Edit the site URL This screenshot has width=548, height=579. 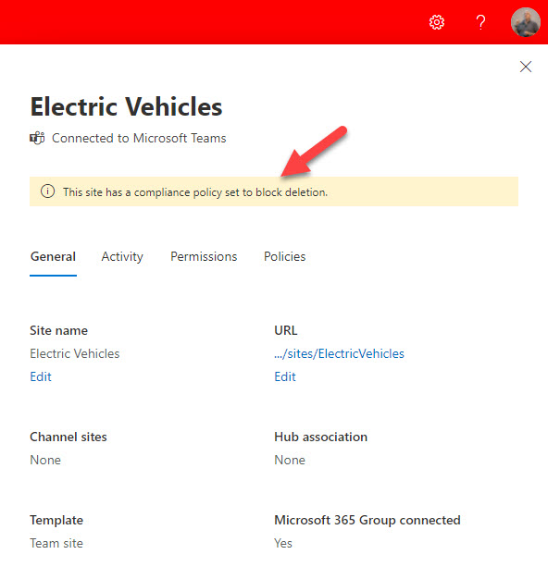click(x=285, y=376)
